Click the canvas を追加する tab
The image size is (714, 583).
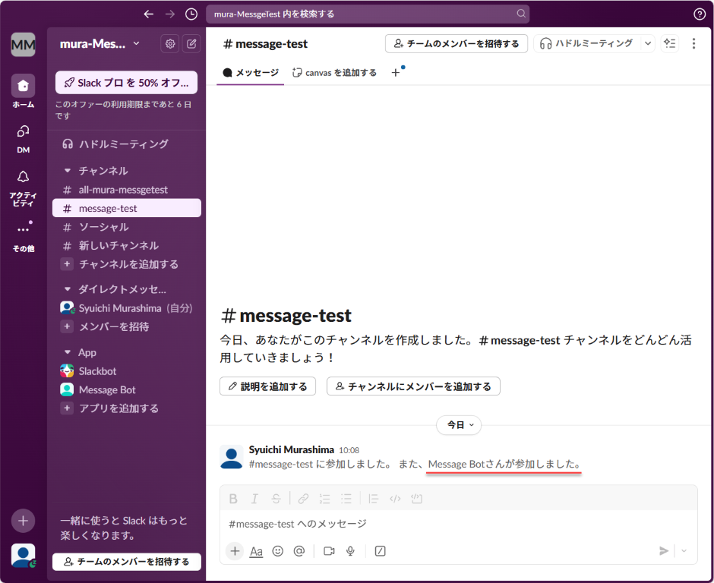(x=335, y=73)
